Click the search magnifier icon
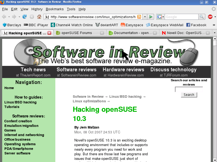The height and width of the screenshot is (162, 217). 202,17
